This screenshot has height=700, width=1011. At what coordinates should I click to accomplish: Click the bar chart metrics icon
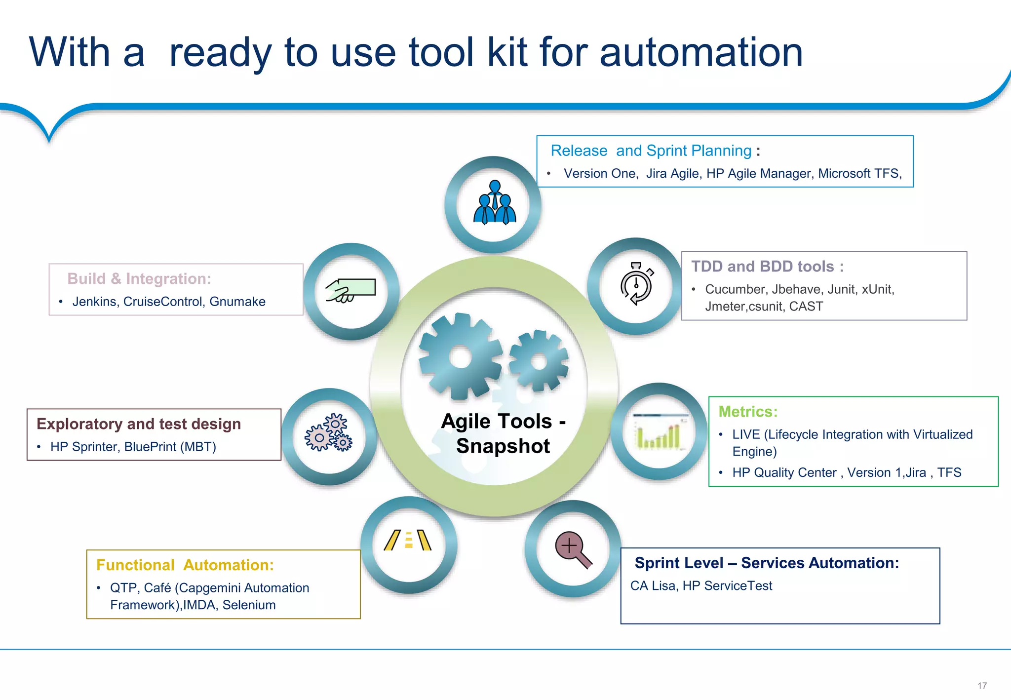[x=660, y=432]
